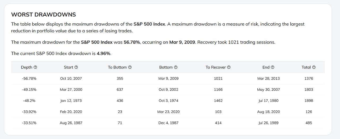Click help icon for the Bottom date header
The image size is (340, 139).
176,67
